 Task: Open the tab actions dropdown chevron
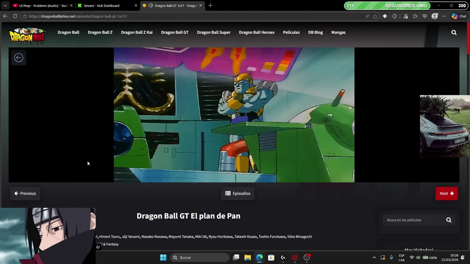pos(5,5)
